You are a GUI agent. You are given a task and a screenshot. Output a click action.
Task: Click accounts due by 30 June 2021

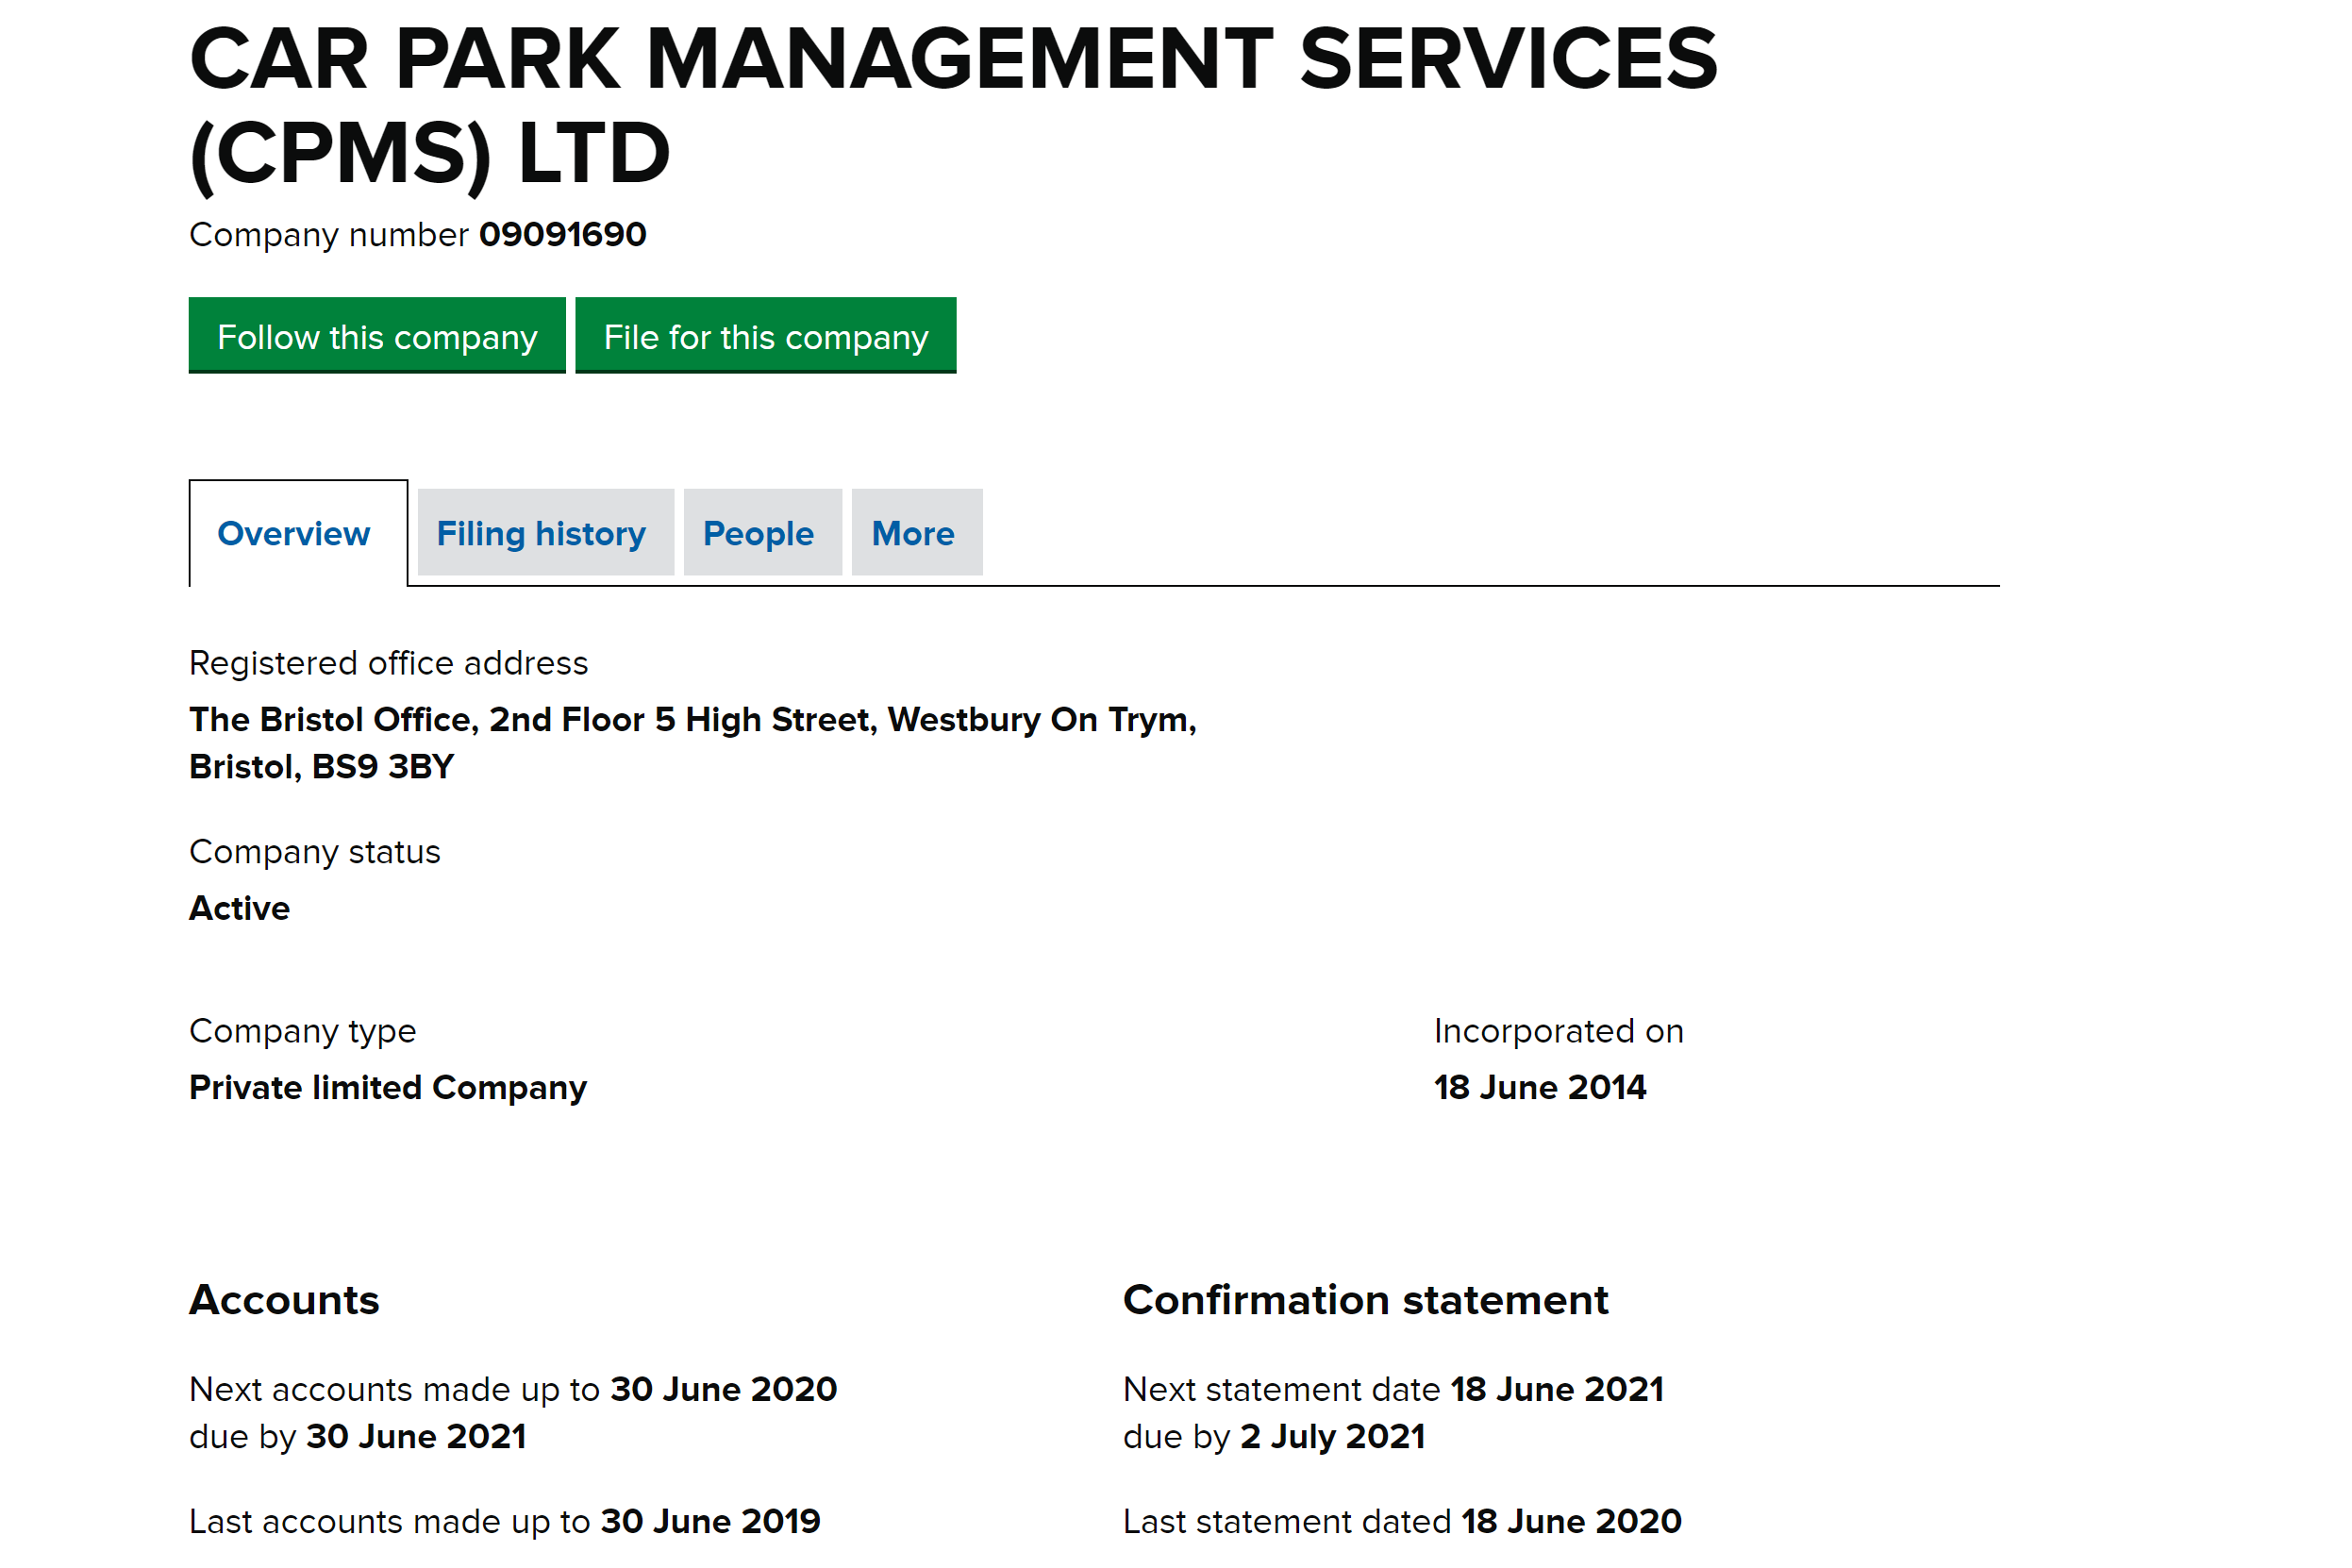click(358, 1437)
